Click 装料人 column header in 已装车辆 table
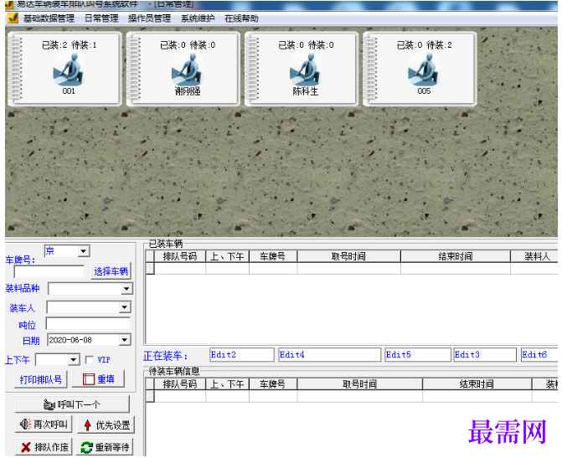Screen dimensions: 562x458 [534, 256]
